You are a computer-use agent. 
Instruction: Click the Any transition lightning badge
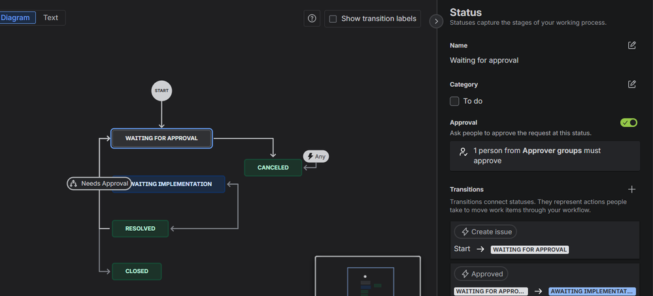316,156
